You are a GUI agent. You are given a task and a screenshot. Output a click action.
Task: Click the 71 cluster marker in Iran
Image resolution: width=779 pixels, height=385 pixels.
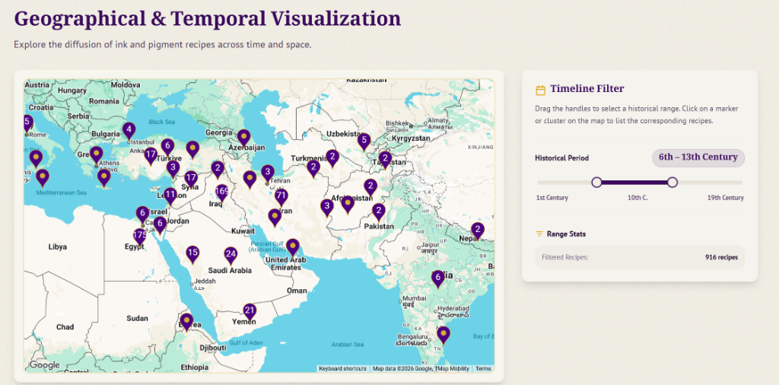pyautogui.click(x=281, y=196)
